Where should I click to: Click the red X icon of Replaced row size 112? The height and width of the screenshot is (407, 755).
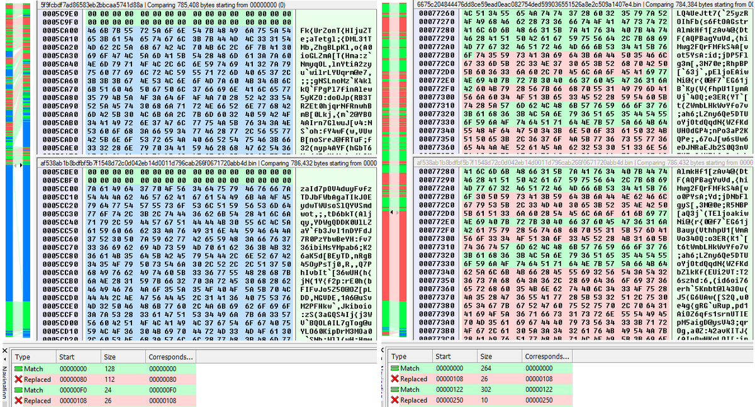click(18, 379)
